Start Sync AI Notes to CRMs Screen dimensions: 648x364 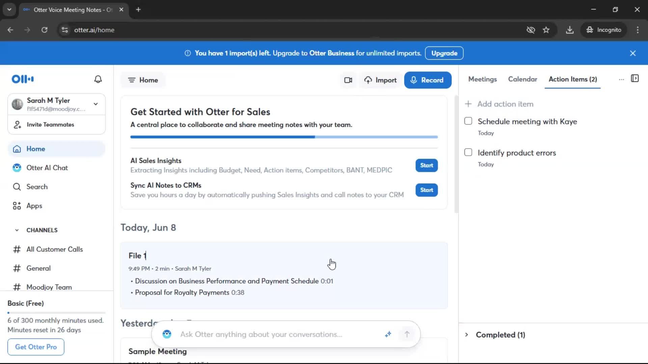[x=427, y=190]
